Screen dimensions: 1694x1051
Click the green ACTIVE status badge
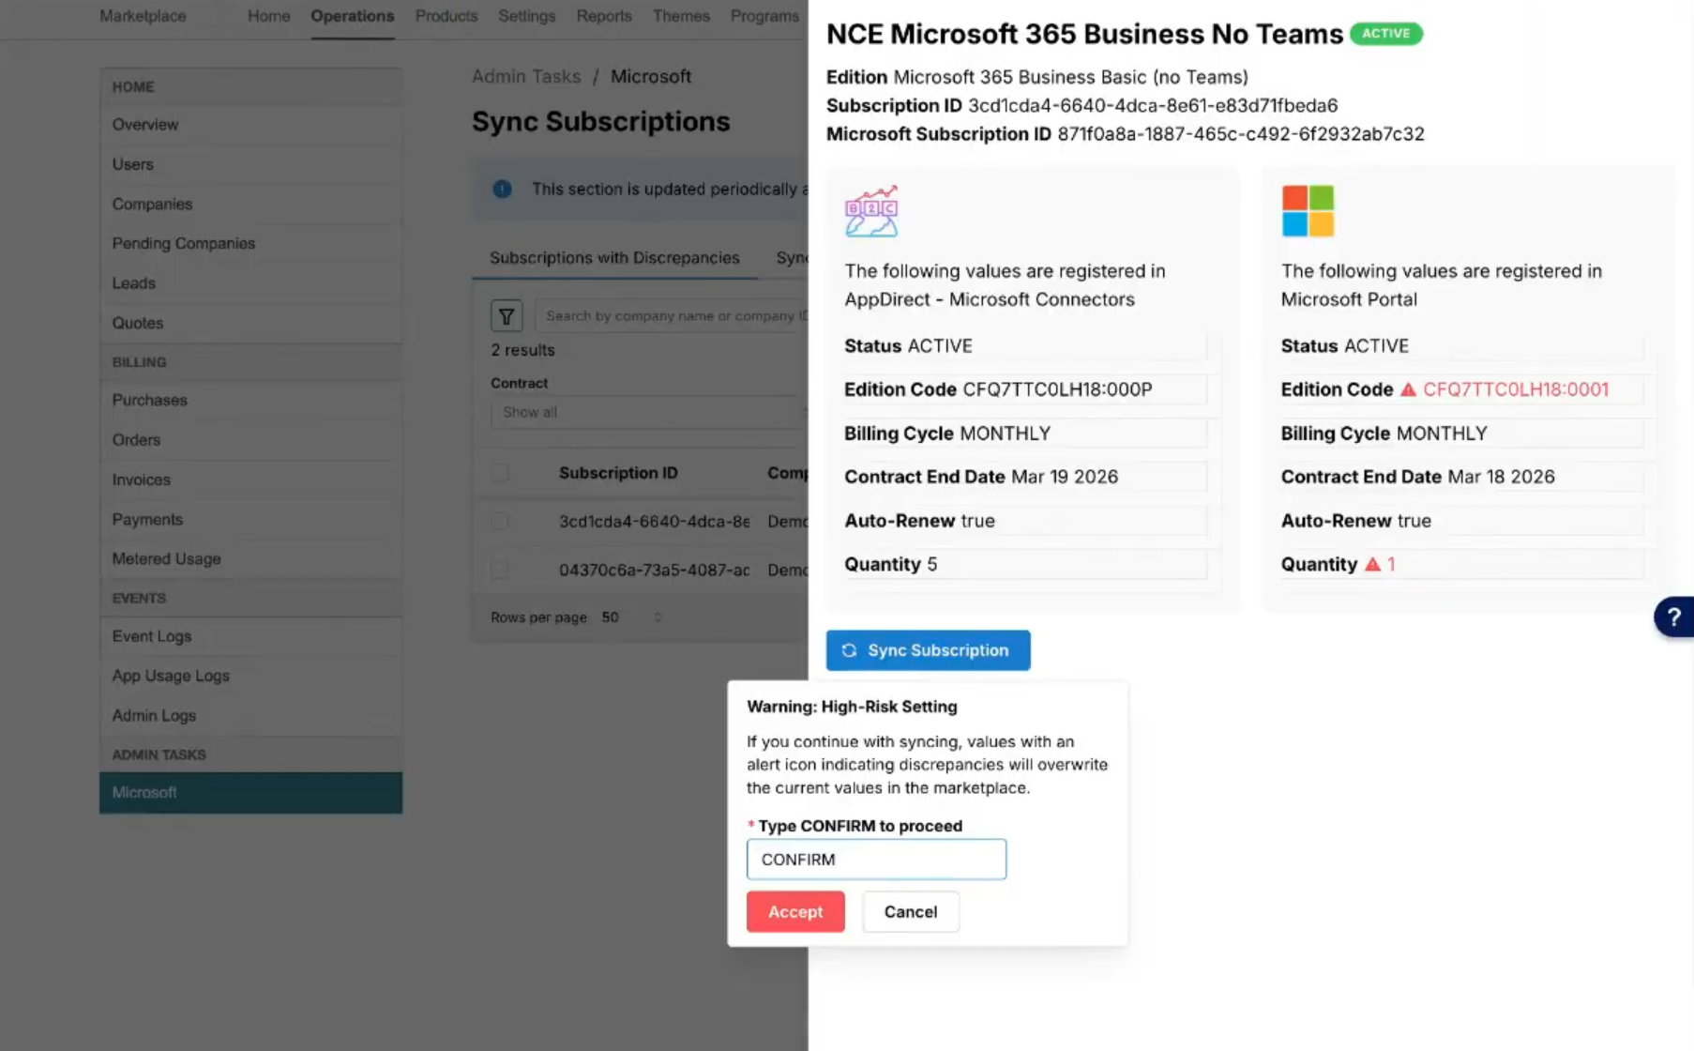[1385, 34]
